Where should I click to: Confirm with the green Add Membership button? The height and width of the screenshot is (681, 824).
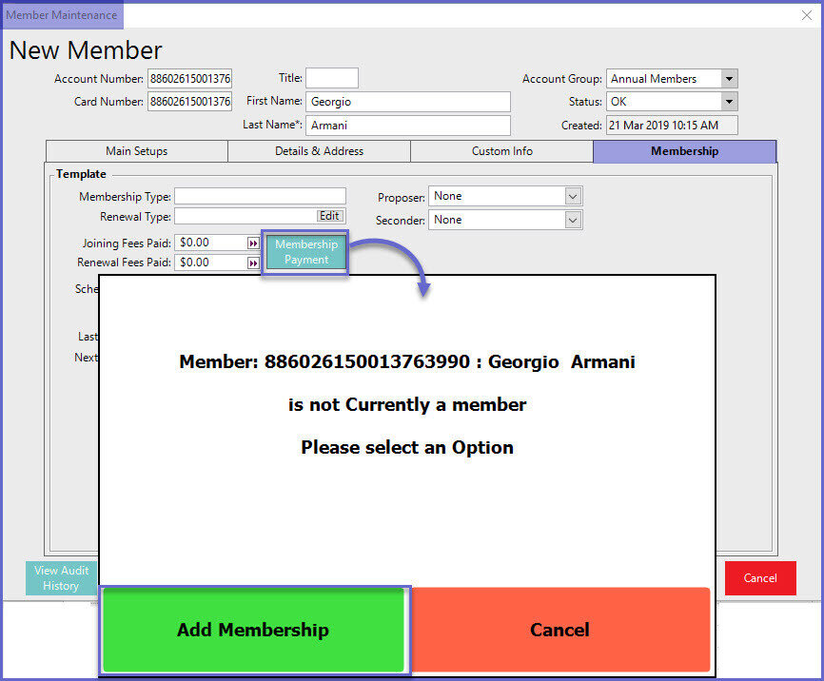[x=253, y=630]
